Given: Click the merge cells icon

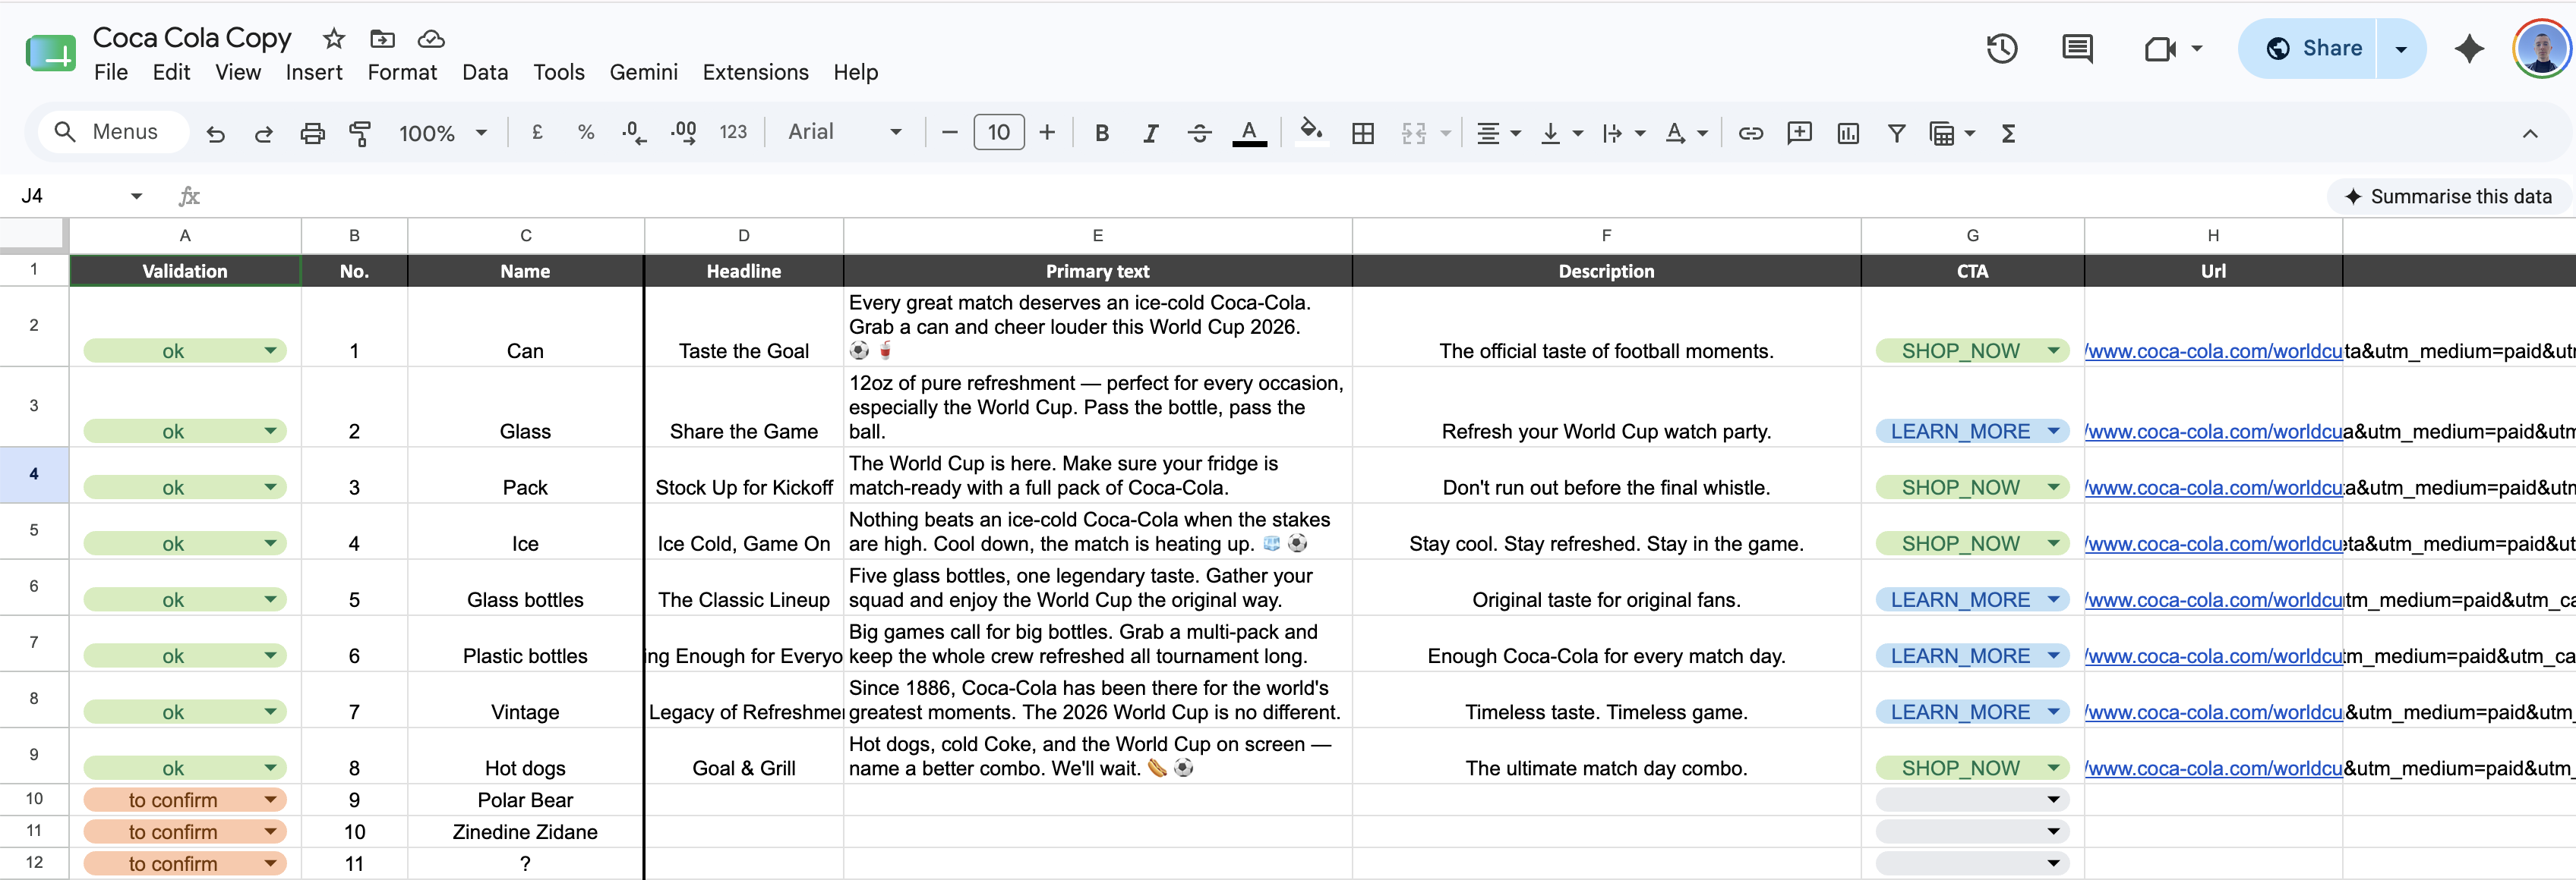Looking at the screenshot, I should click(1414, 133).
